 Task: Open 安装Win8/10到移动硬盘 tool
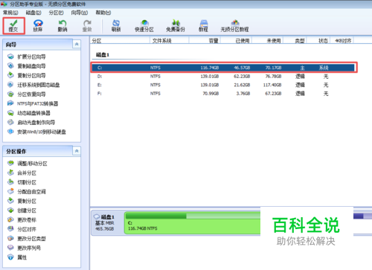click(x=36, y=132)
